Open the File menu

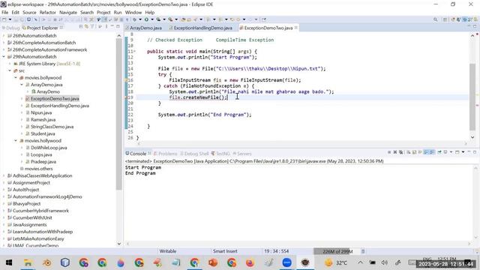[x=5, y=13]
